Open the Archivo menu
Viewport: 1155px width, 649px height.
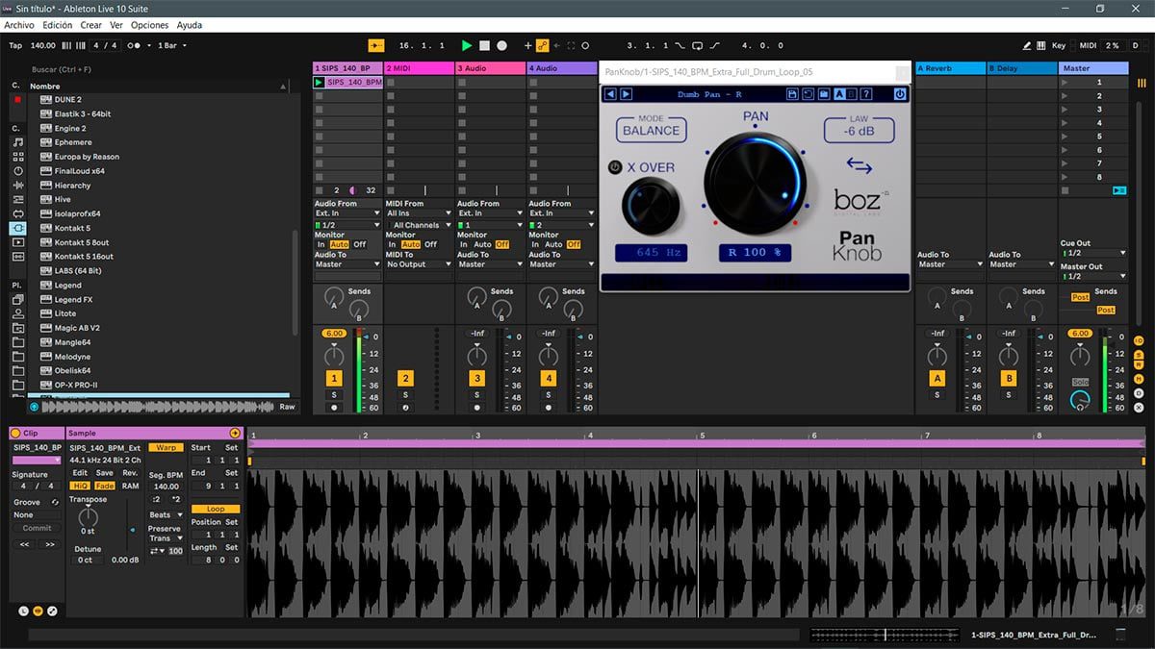pyautogui.click(x=19, y=25)
